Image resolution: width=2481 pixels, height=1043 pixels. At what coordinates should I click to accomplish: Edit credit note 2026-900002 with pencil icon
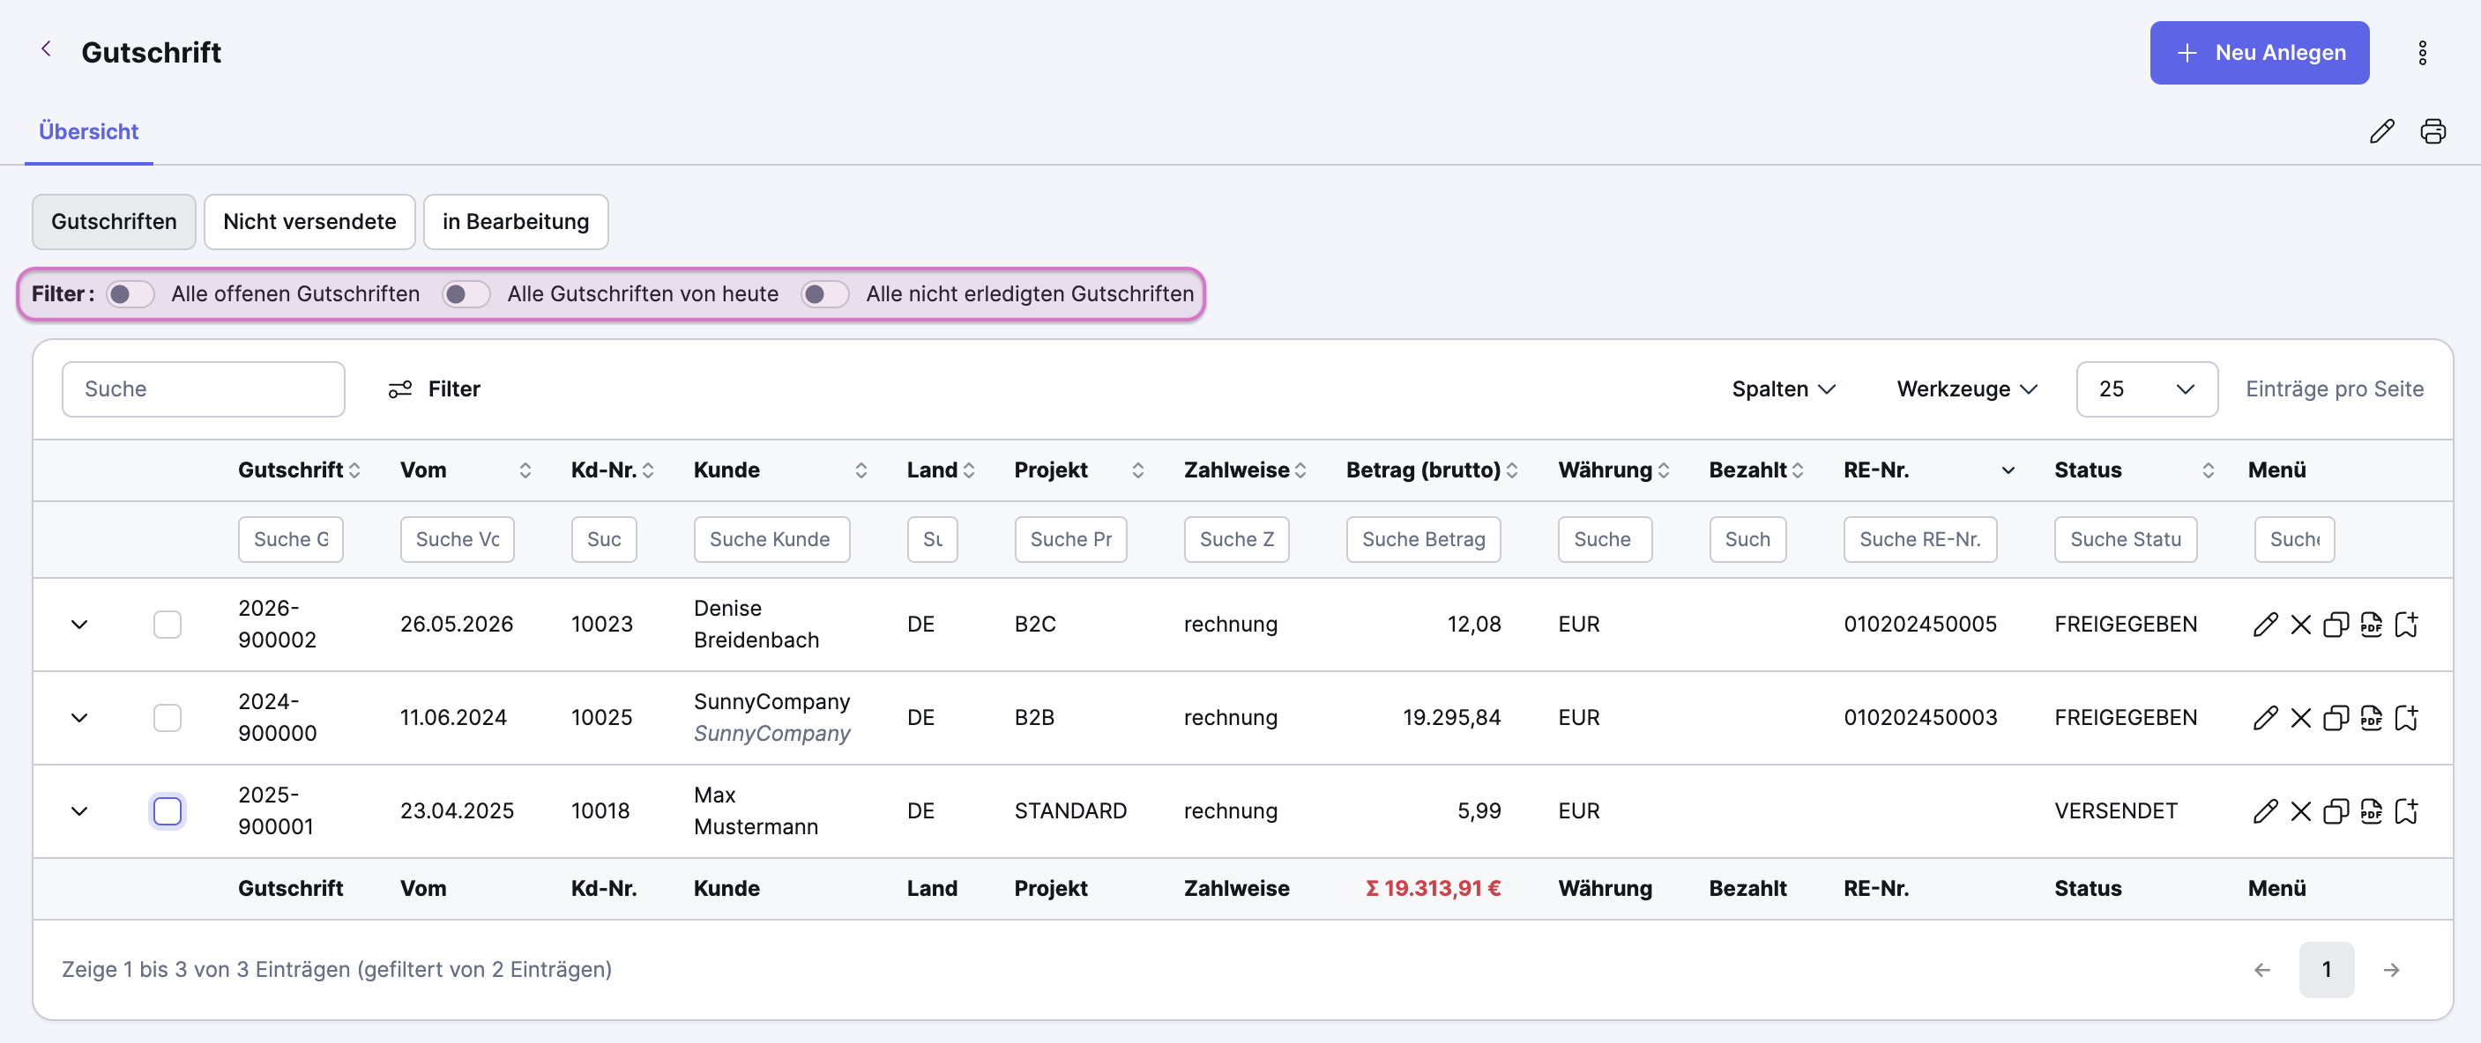coord(2265,625)
